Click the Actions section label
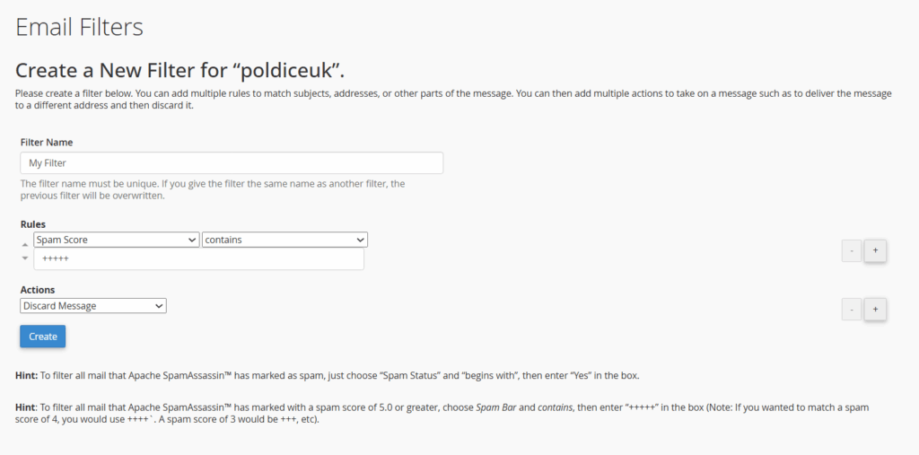 coord(38,290)
